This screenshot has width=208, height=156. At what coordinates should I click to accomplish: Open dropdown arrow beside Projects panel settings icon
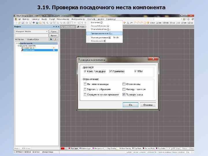click(57, 39)
